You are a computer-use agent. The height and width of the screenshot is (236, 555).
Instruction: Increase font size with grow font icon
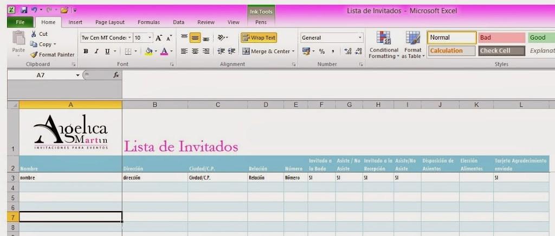[x=159, y=38]
